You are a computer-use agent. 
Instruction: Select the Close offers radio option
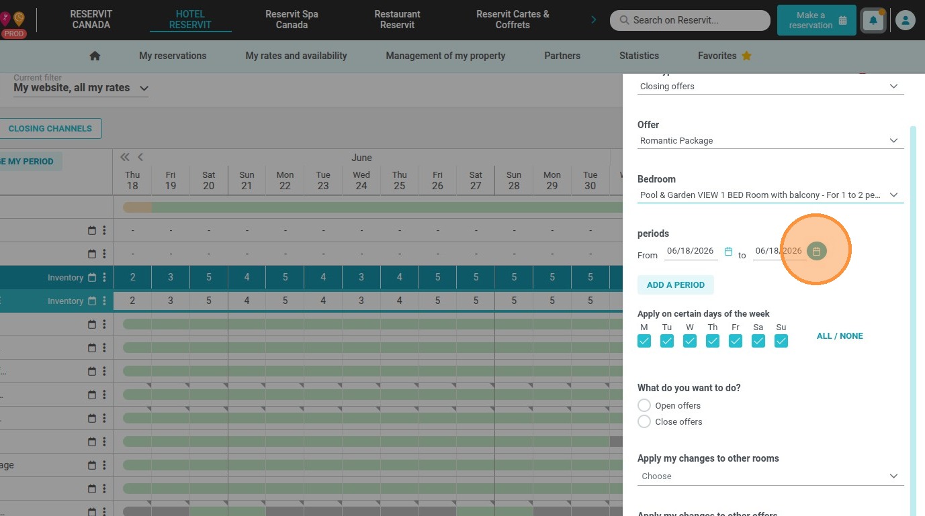(644, 421)
